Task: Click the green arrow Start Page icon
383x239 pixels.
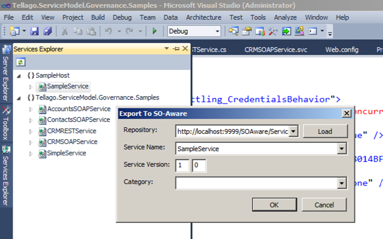Action: point(286,31)
